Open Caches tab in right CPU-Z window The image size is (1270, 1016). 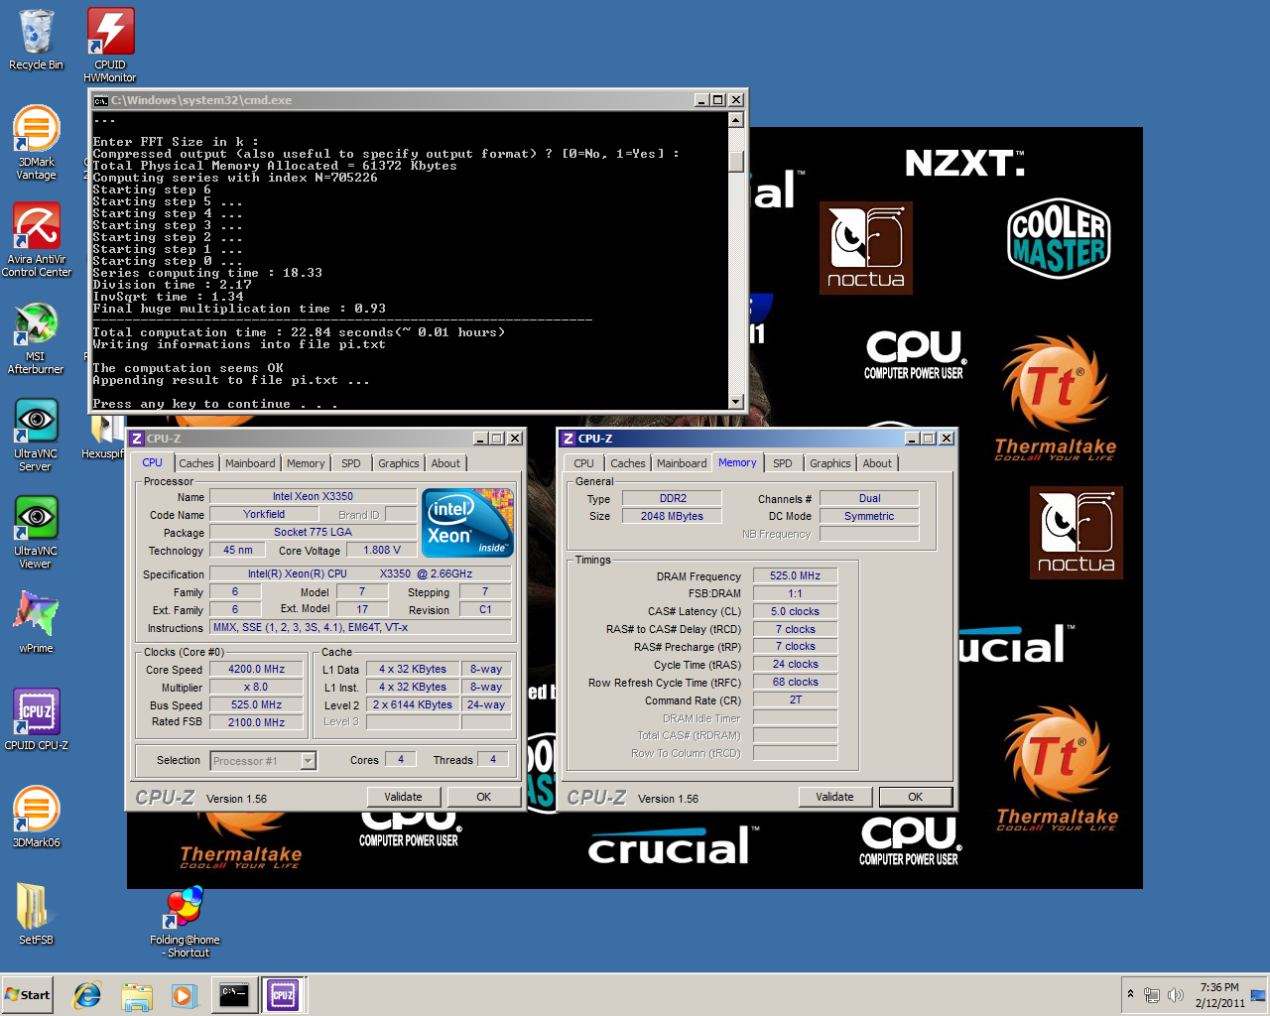(x=628, y=463)
